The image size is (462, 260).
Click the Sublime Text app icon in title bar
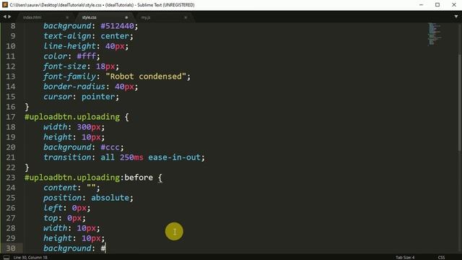coord(5,5)
